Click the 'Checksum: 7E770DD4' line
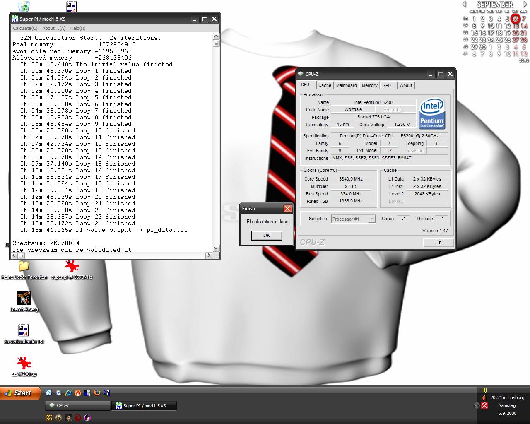This screenshot has width=530, height=424. (x=46, y=243)
